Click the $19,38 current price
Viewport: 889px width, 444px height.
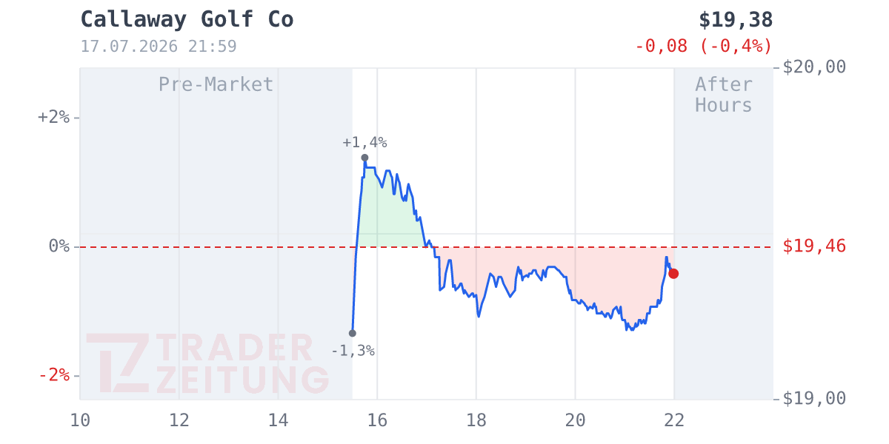tap(736, 20)
